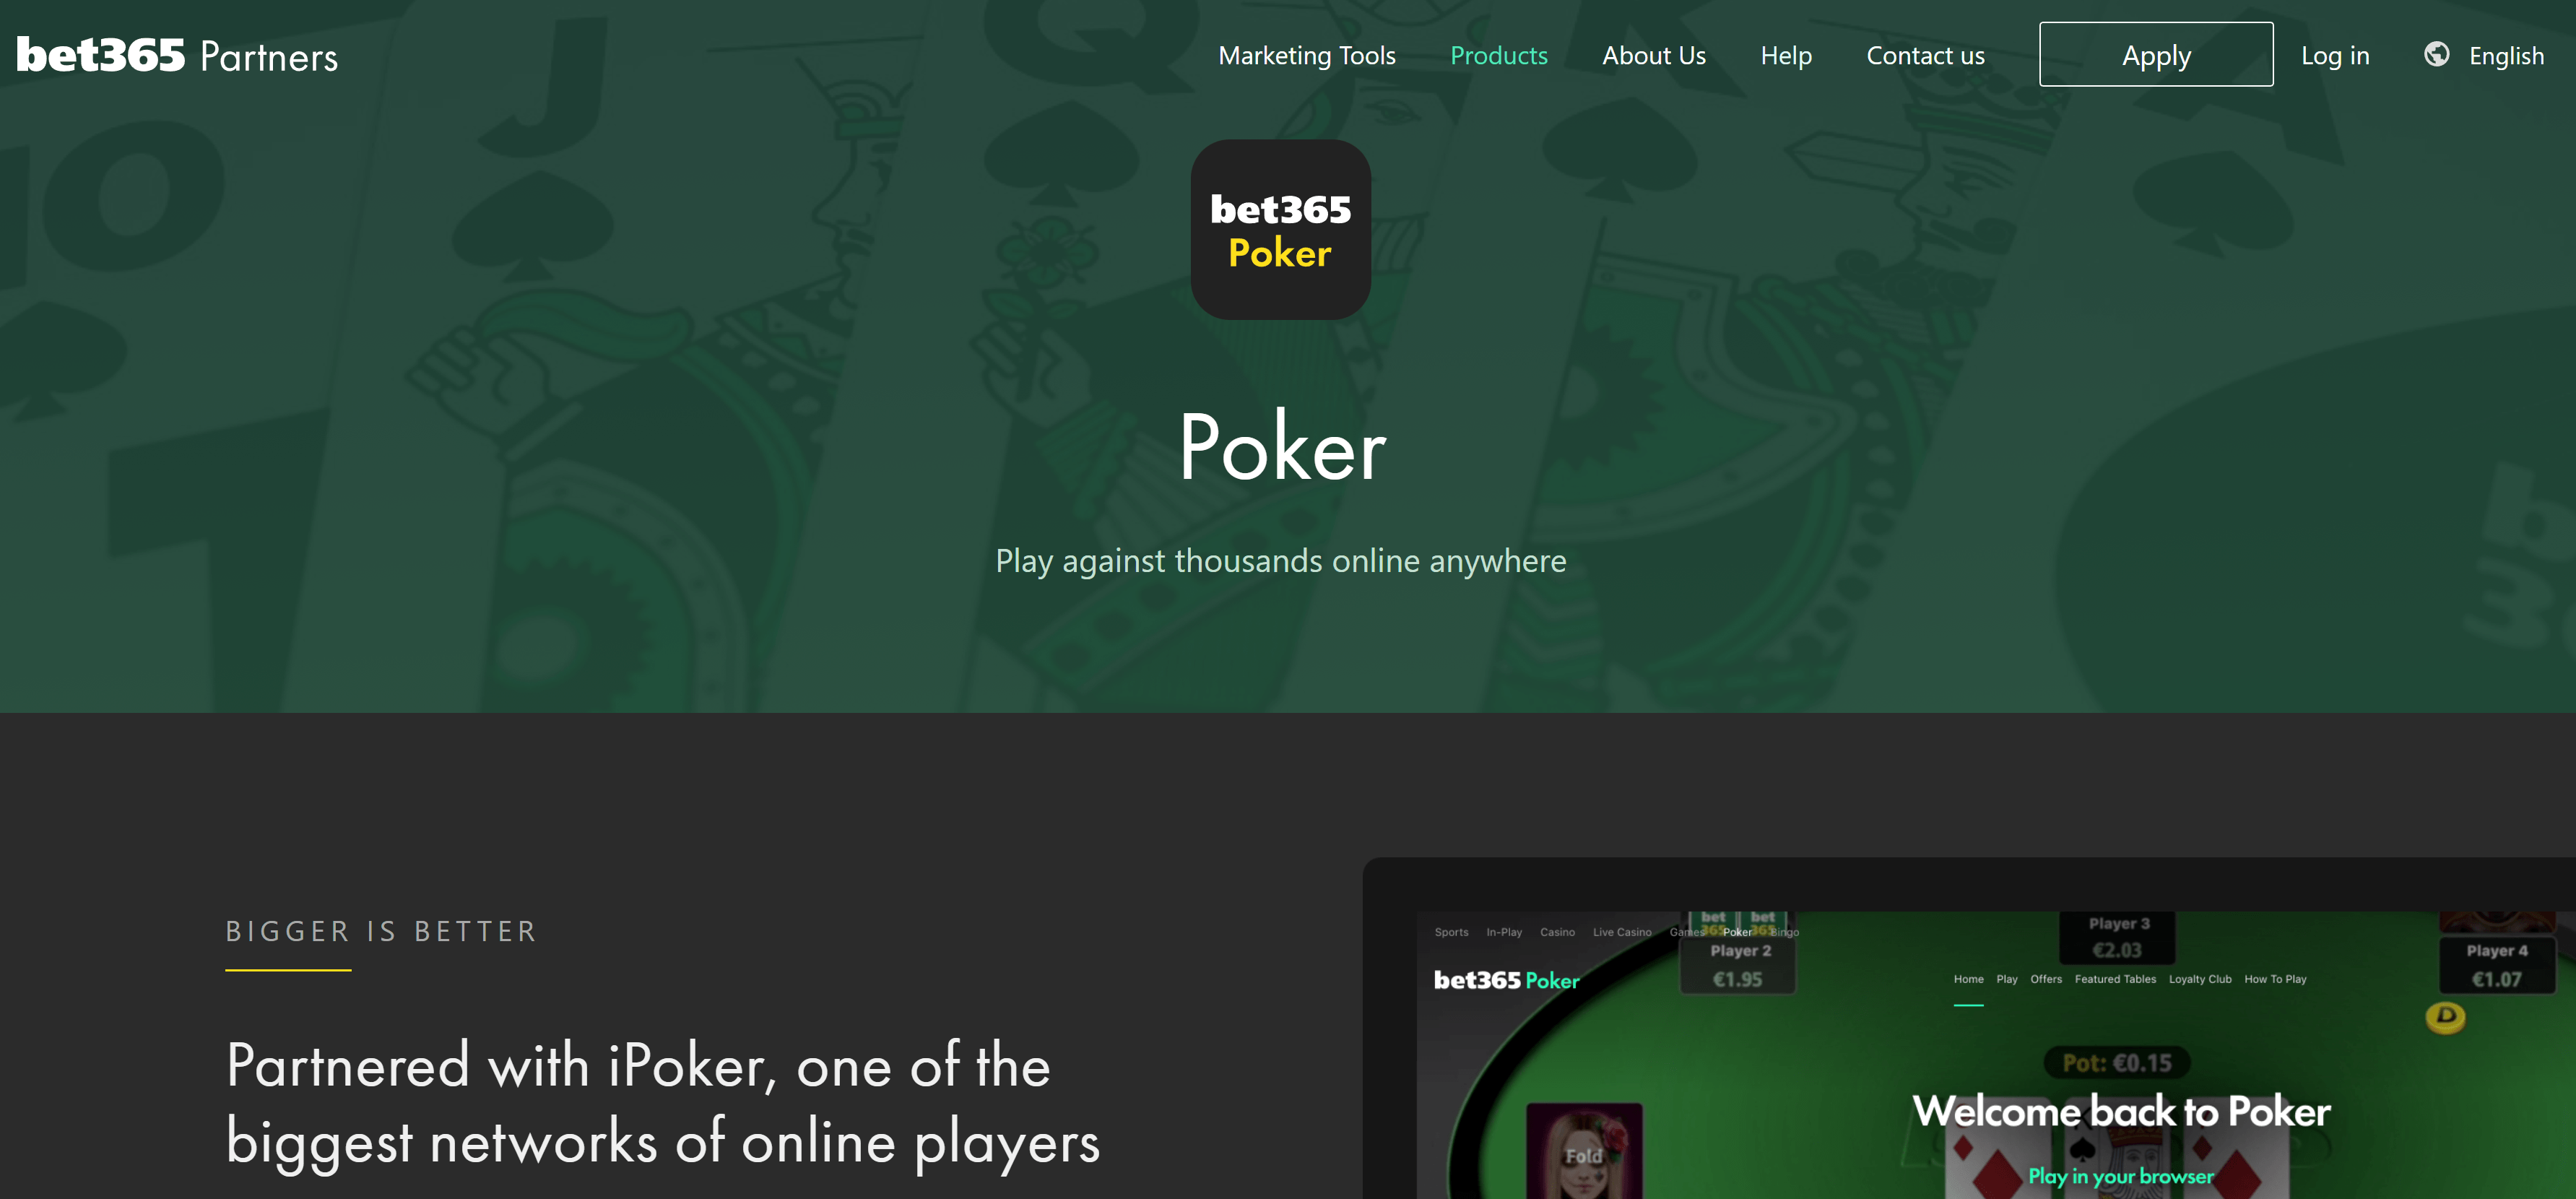The image size is (2576, 1199).
Task: Open the Products menu
Action: [1498, 56]
